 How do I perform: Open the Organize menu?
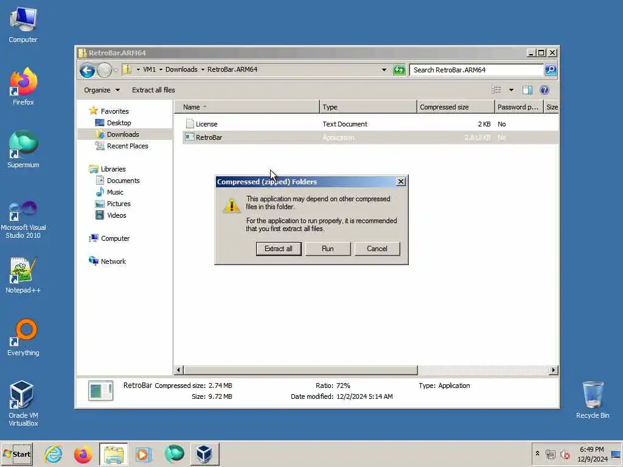coord(102,90)
